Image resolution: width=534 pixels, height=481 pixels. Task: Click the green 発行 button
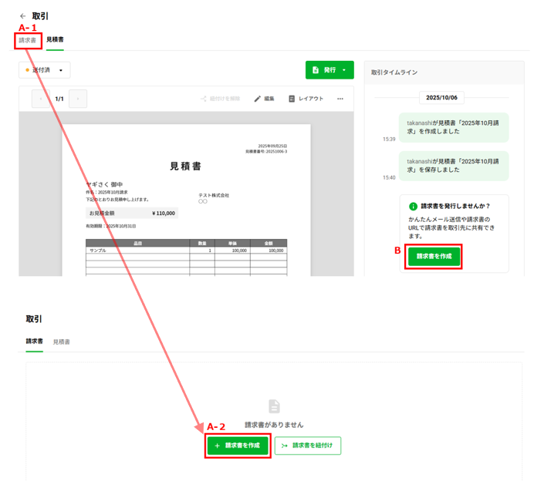tap(330, 69)
